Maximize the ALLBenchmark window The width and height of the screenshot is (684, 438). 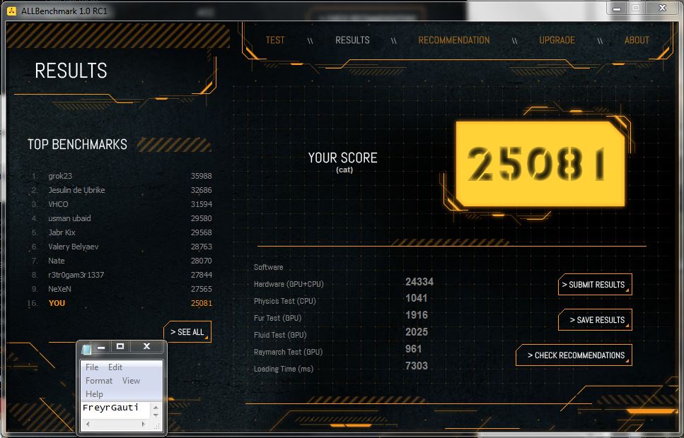coord(635,8)
